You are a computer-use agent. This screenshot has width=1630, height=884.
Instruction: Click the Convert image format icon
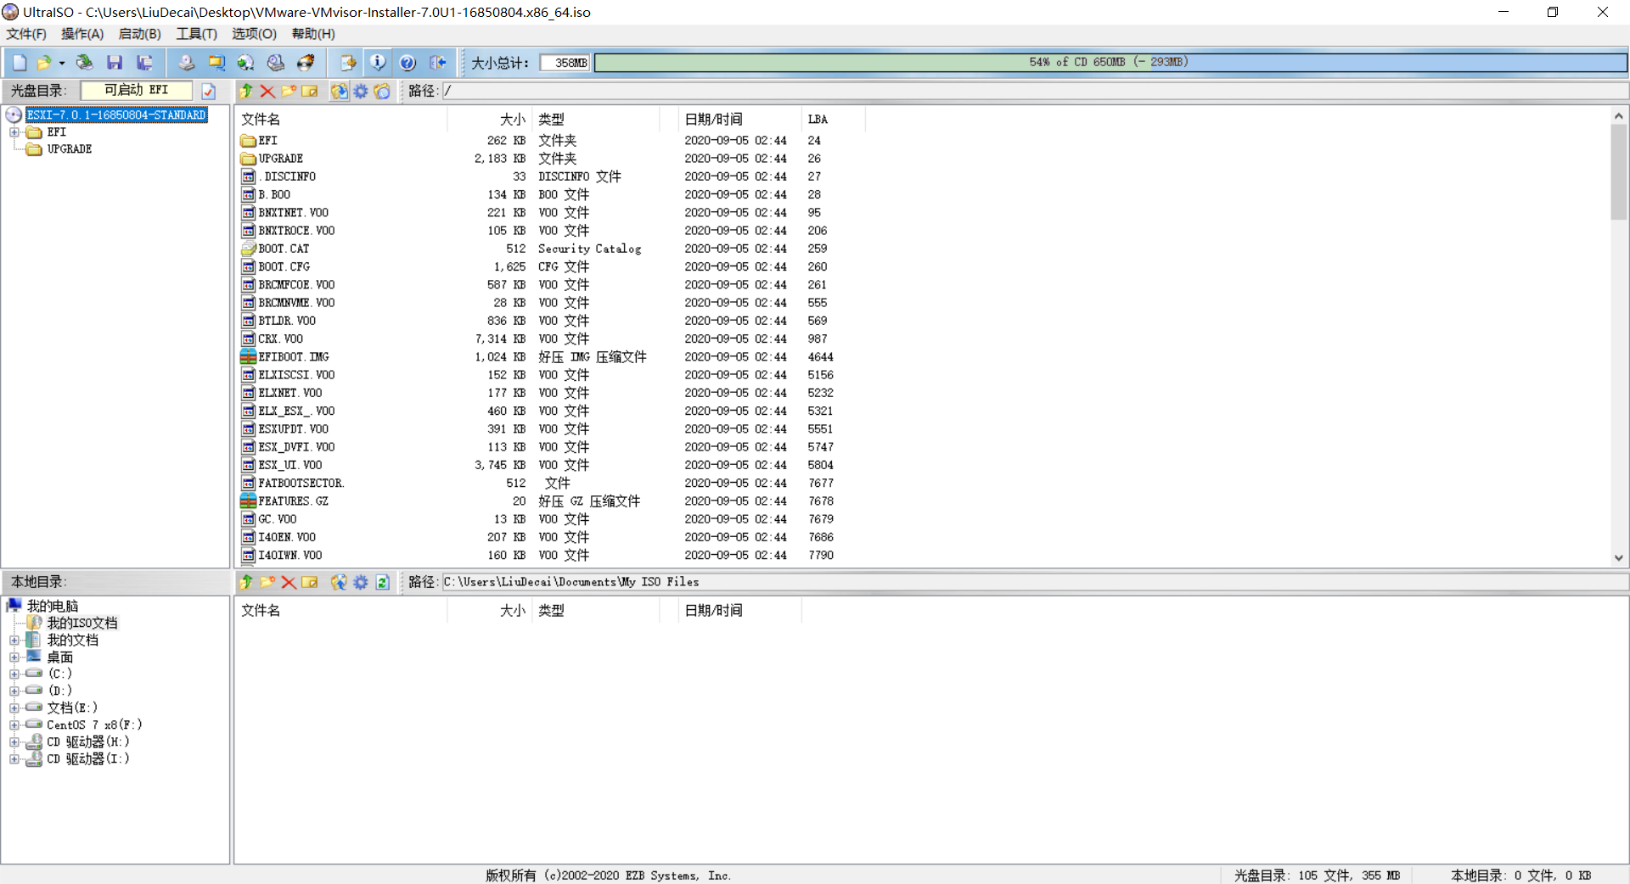pos(216,63)
